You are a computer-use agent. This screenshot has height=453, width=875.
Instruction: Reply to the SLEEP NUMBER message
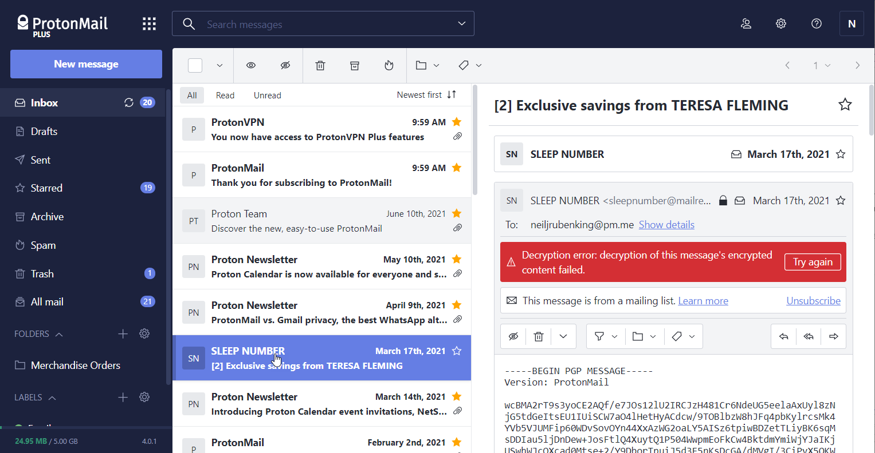pyautogui.click(x=783, y=336)
